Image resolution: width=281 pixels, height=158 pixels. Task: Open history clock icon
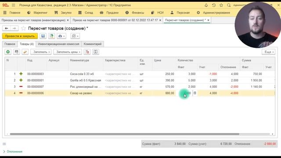tap(214, 5)
